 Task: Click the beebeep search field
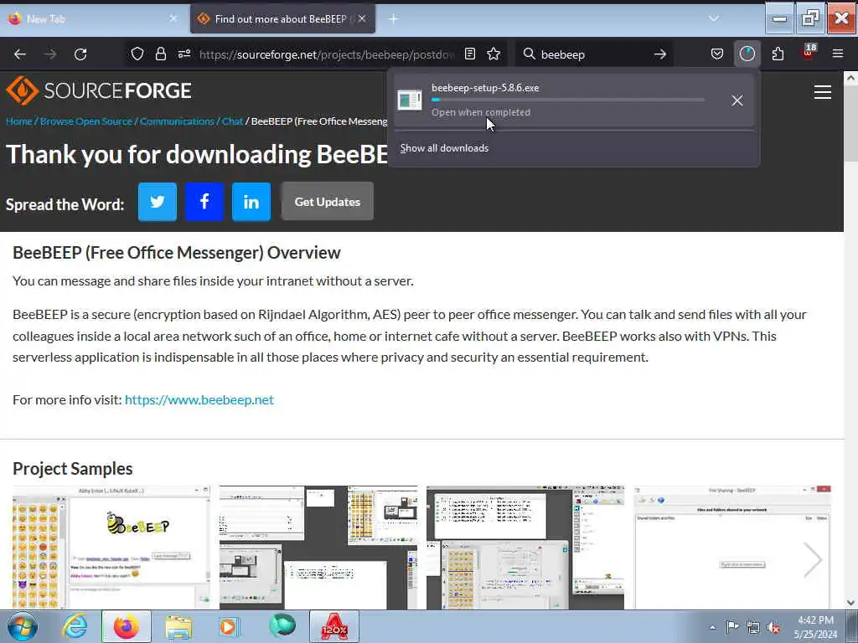(593, 54)
